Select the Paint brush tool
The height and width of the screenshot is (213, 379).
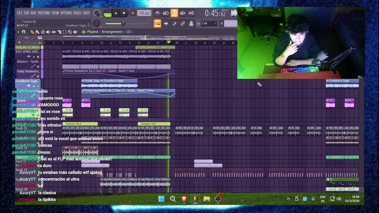38,32
